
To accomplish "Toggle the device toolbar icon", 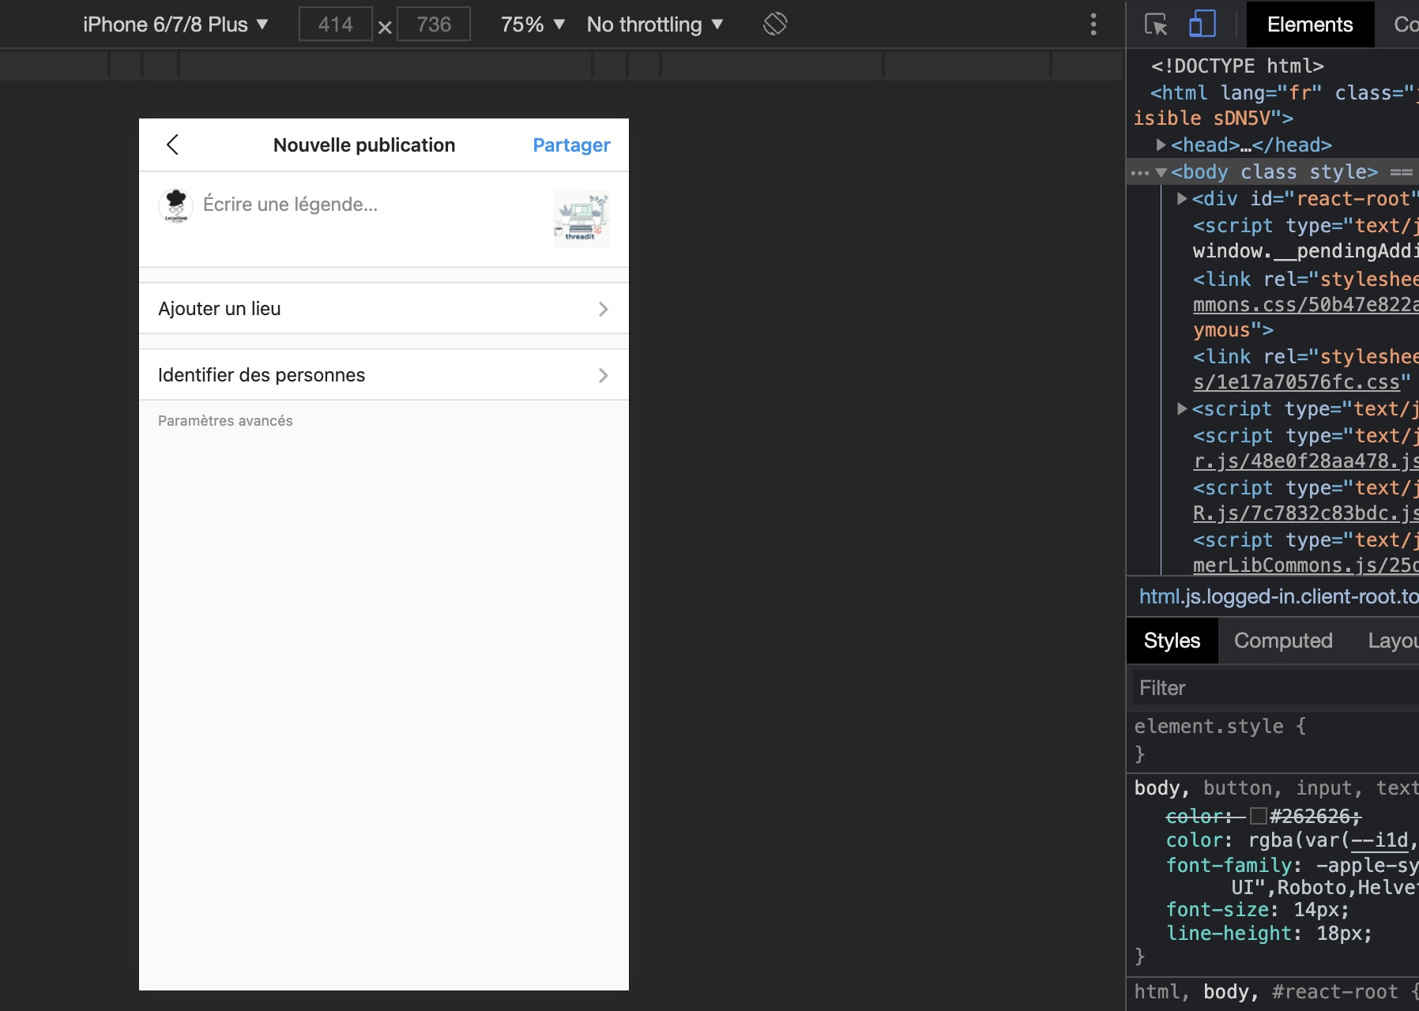I will coord(1202,24).
